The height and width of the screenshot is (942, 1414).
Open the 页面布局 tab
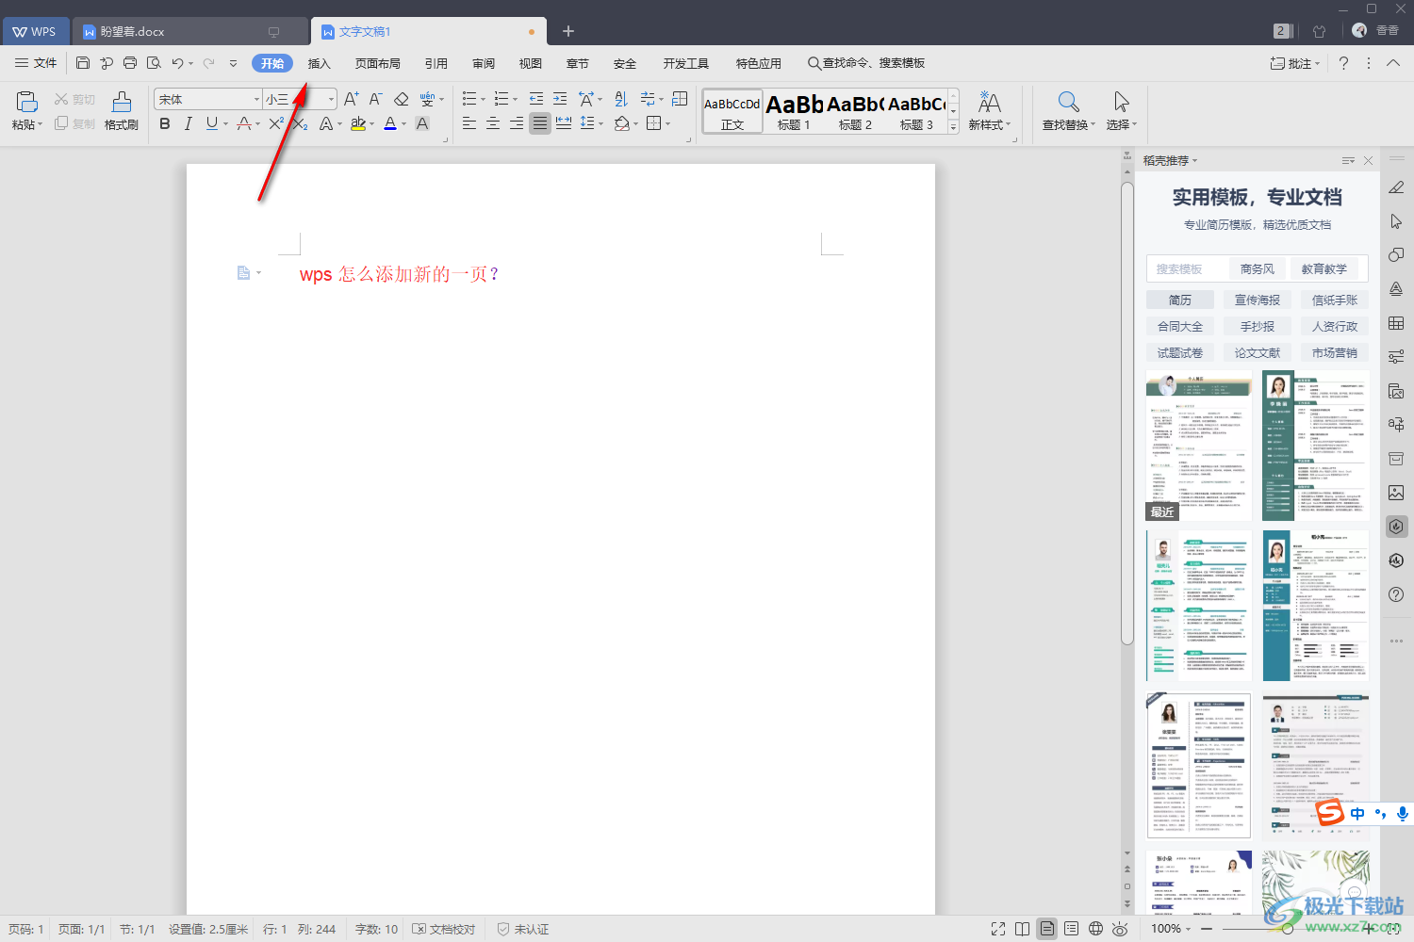pyautogui.click(x=378, y=63)
